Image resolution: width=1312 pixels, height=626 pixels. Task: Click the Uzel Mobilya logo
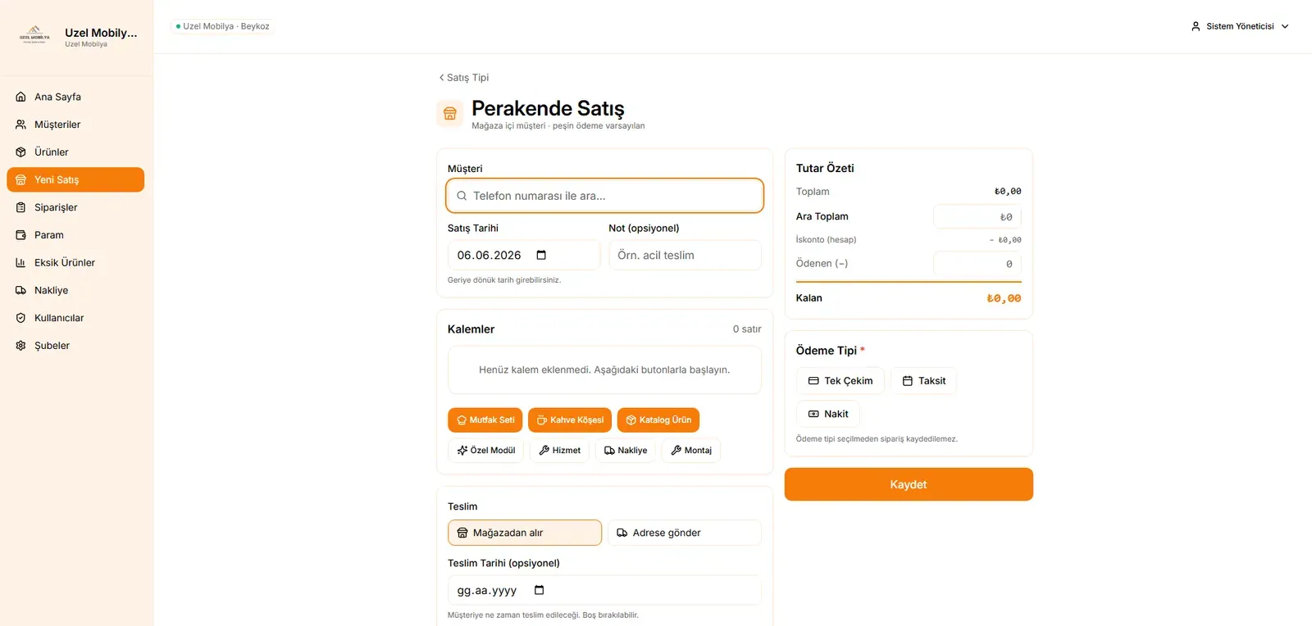point(34,36)
